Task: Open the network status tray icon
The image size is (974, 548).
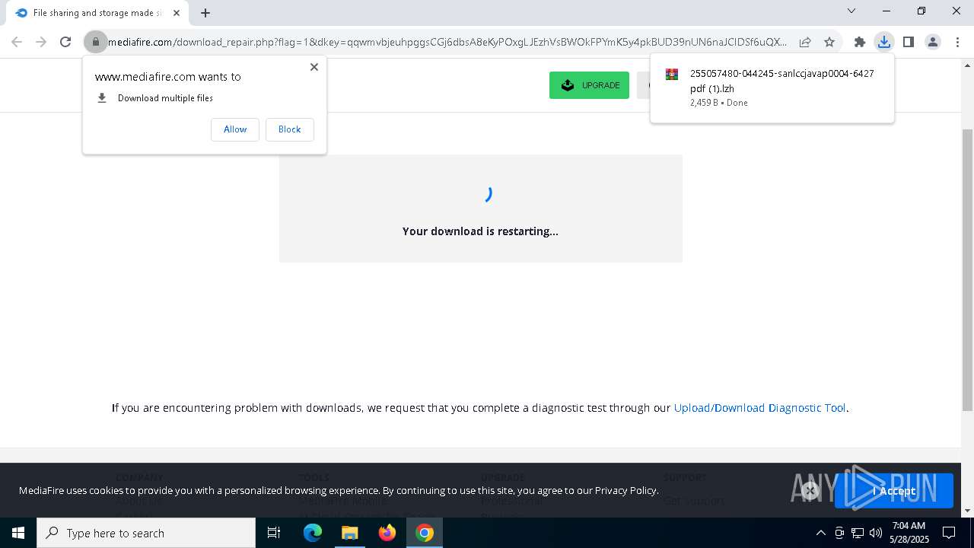Action: click(858, 533)
